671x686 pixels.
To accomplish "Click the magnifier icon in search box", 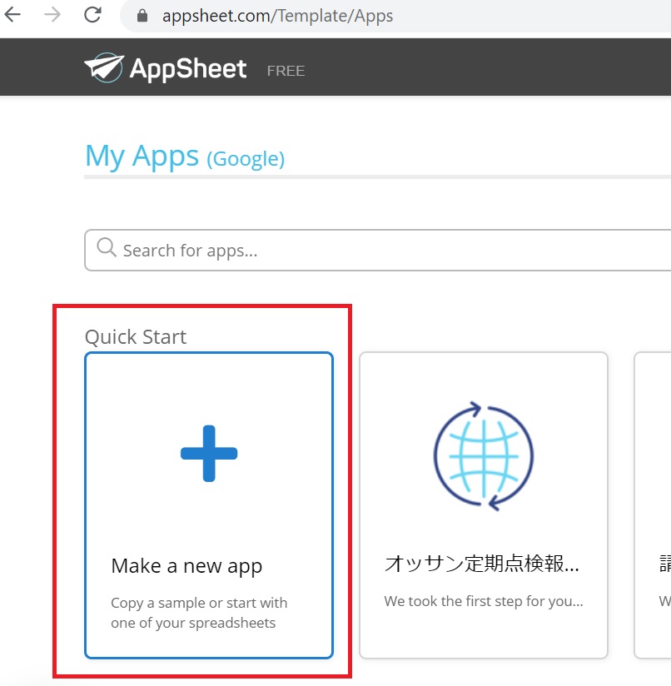I will [x=107, y=247].
